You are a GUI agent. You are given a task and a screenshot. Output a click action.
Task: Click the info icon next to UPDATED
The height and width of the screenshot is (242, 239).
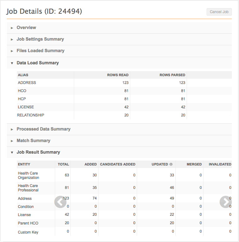tap(171, 164)
